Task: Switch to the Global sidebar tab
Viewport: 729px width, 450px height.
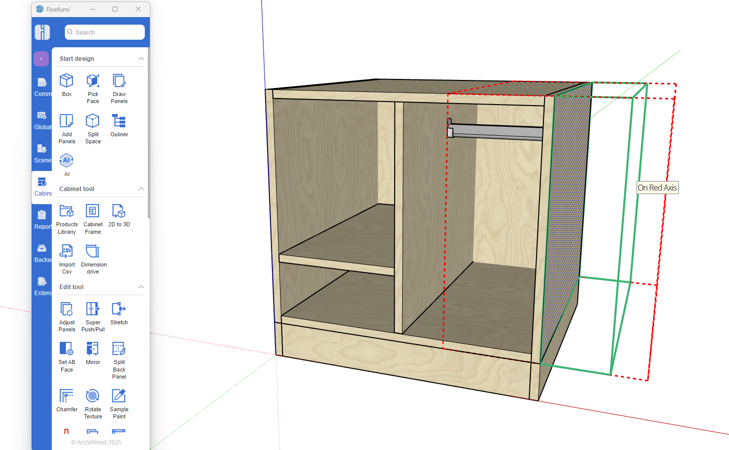Action: [x=42, y=121]
